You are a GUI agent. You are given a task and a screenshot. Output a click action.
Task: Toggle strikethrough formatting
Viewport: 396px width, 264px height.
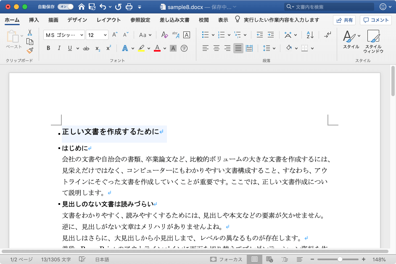pyautogui.click(x=86, y=48)
